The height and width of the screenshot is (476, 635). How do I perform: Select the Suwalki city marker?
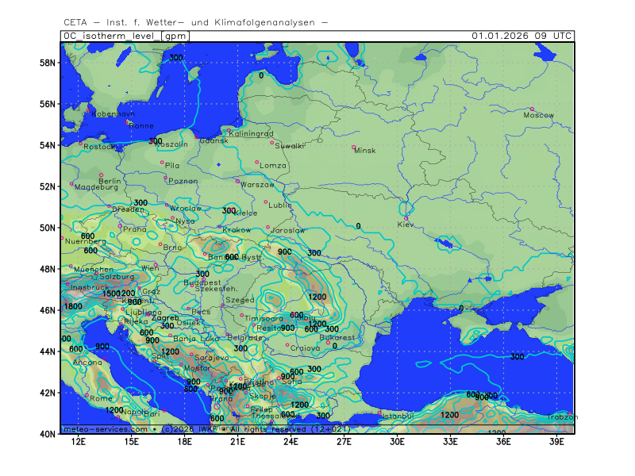(x=272, y=143)
